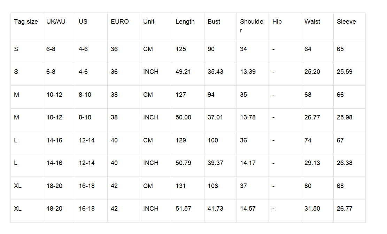This screenshot has height=234, width=387.
Task: Click the Length header cell
Action: [185, 22]
